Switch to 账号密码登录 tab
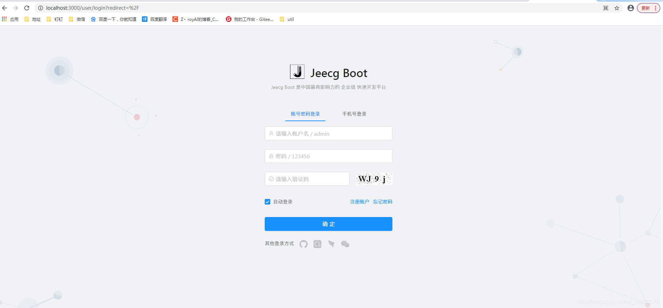 pos(305,114)
